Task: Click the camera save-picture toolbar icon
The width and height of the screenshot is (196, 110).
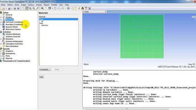Action: click(x=15, y=8)
